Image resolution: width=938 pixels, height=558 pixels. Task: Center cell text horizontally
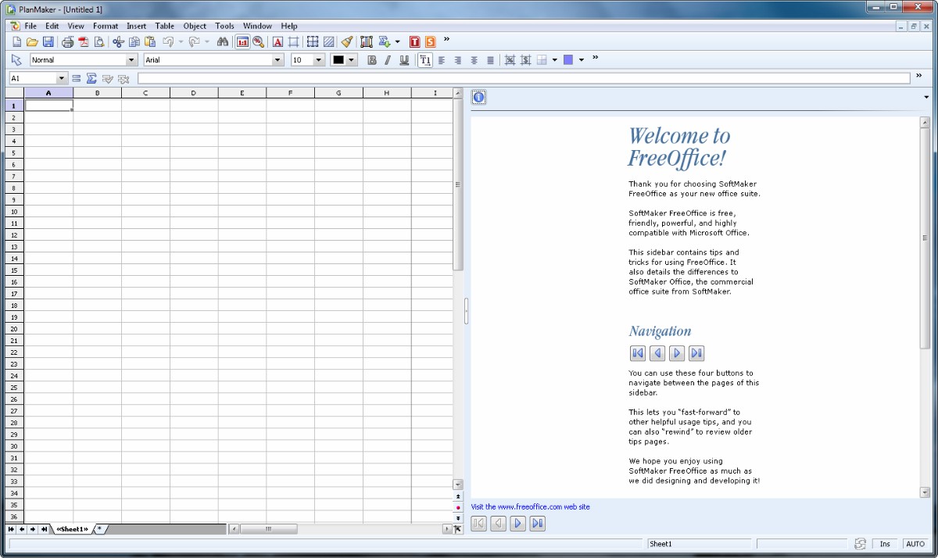point(474,60)
